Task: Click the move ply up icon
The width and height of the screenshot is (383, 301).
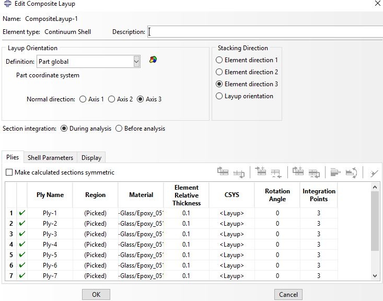Action: pyautogui.click(x=223, y=172)
